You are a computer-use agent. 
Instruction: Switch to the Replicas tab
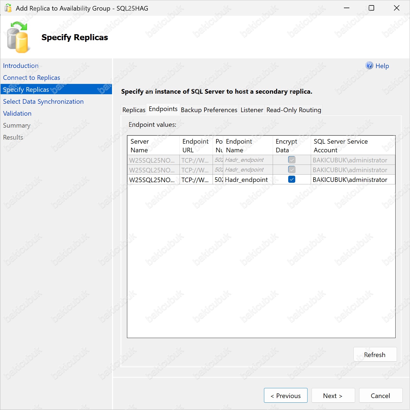tap(134, 110)
